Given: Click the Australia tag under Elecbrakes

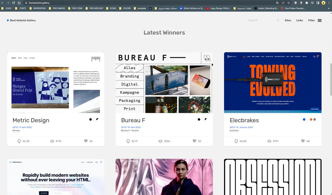Looking at the screenshot, I should pyautogui.click(x=234, y=131).
